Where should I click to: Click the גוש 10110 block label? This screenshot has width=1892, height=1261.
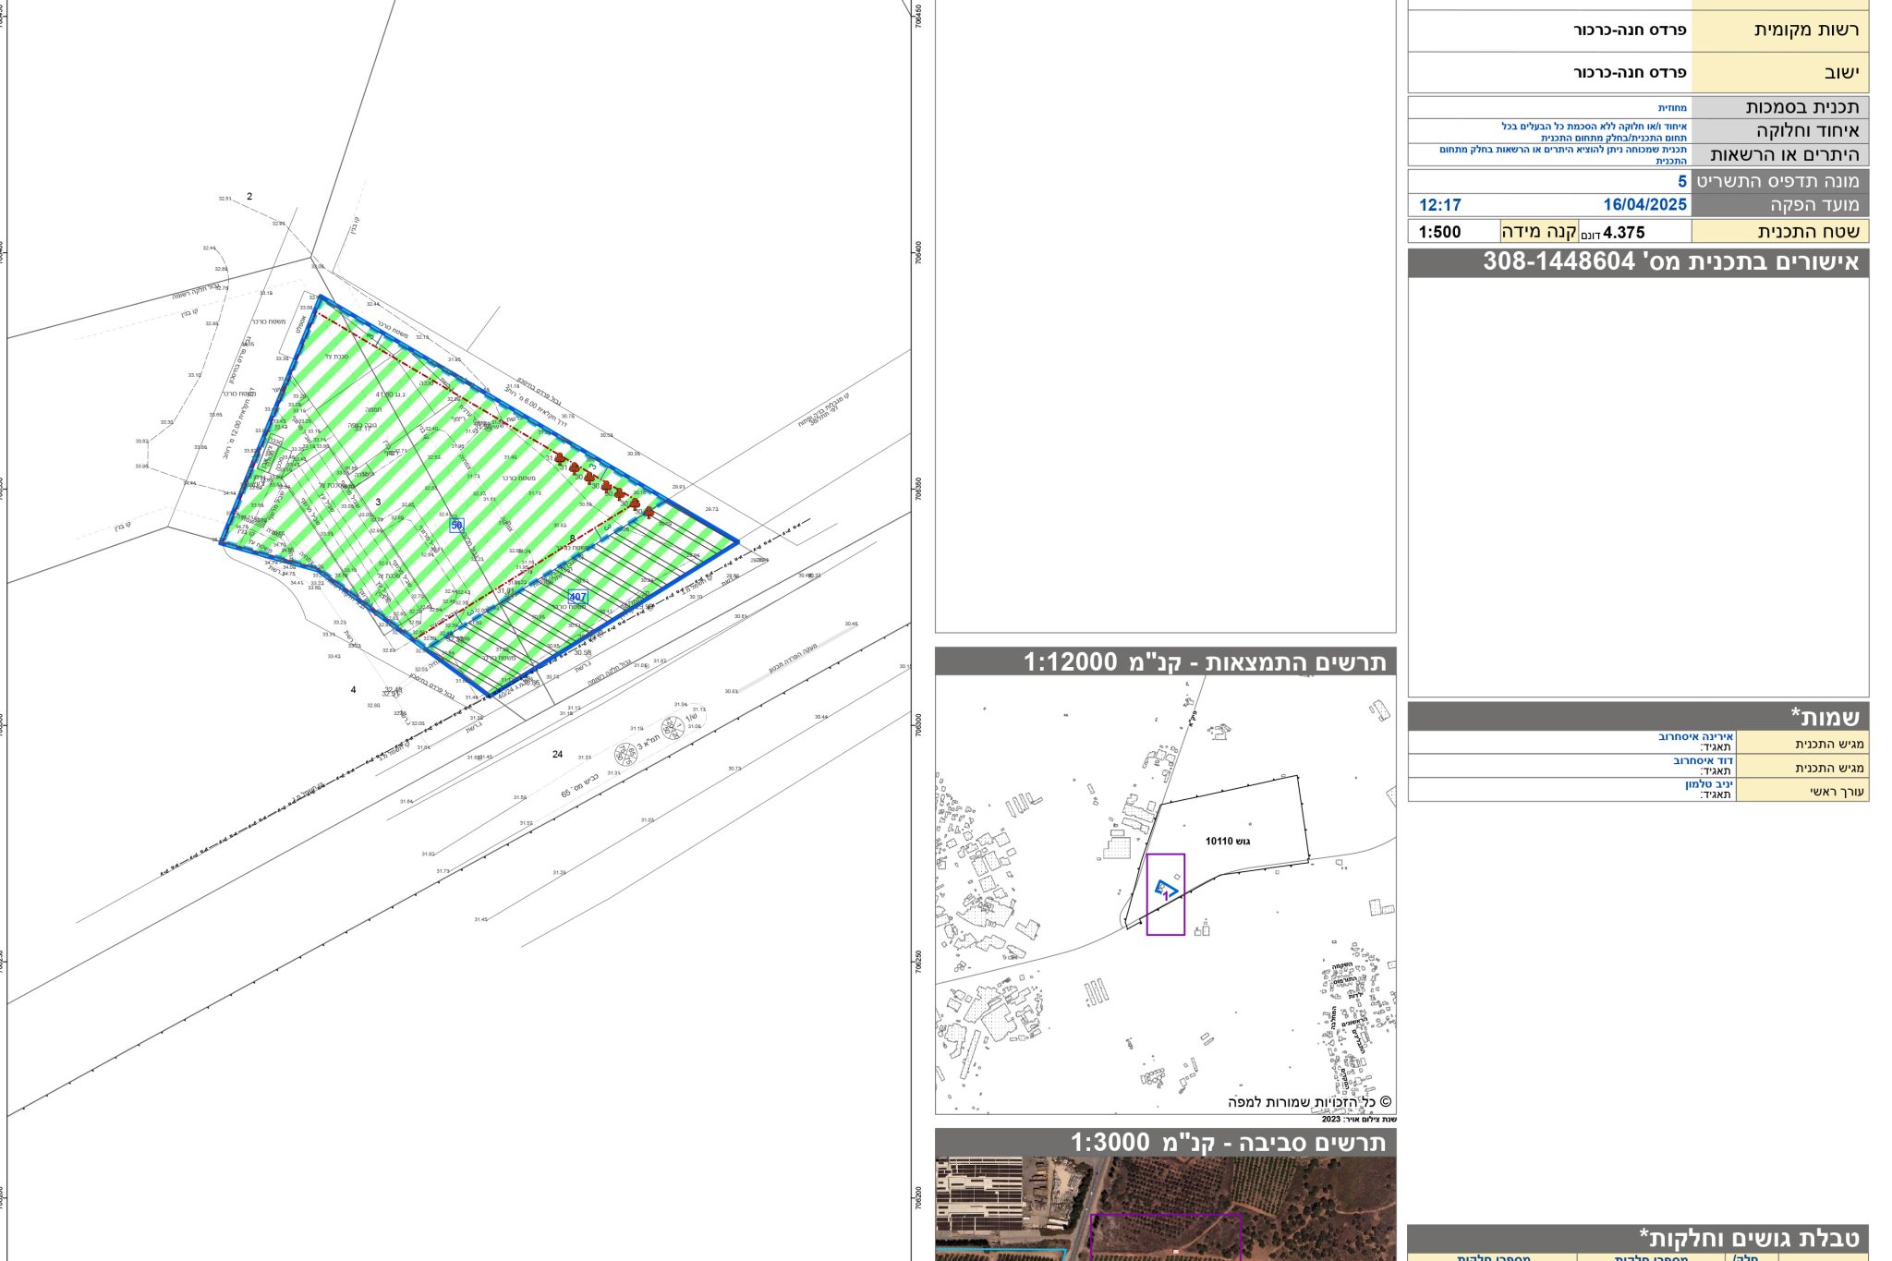[1228, 841]
